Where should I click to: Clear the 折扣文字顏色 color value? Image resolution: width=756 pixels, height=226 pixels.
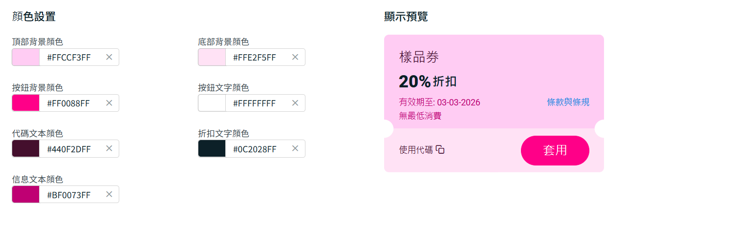pos(295,148)
